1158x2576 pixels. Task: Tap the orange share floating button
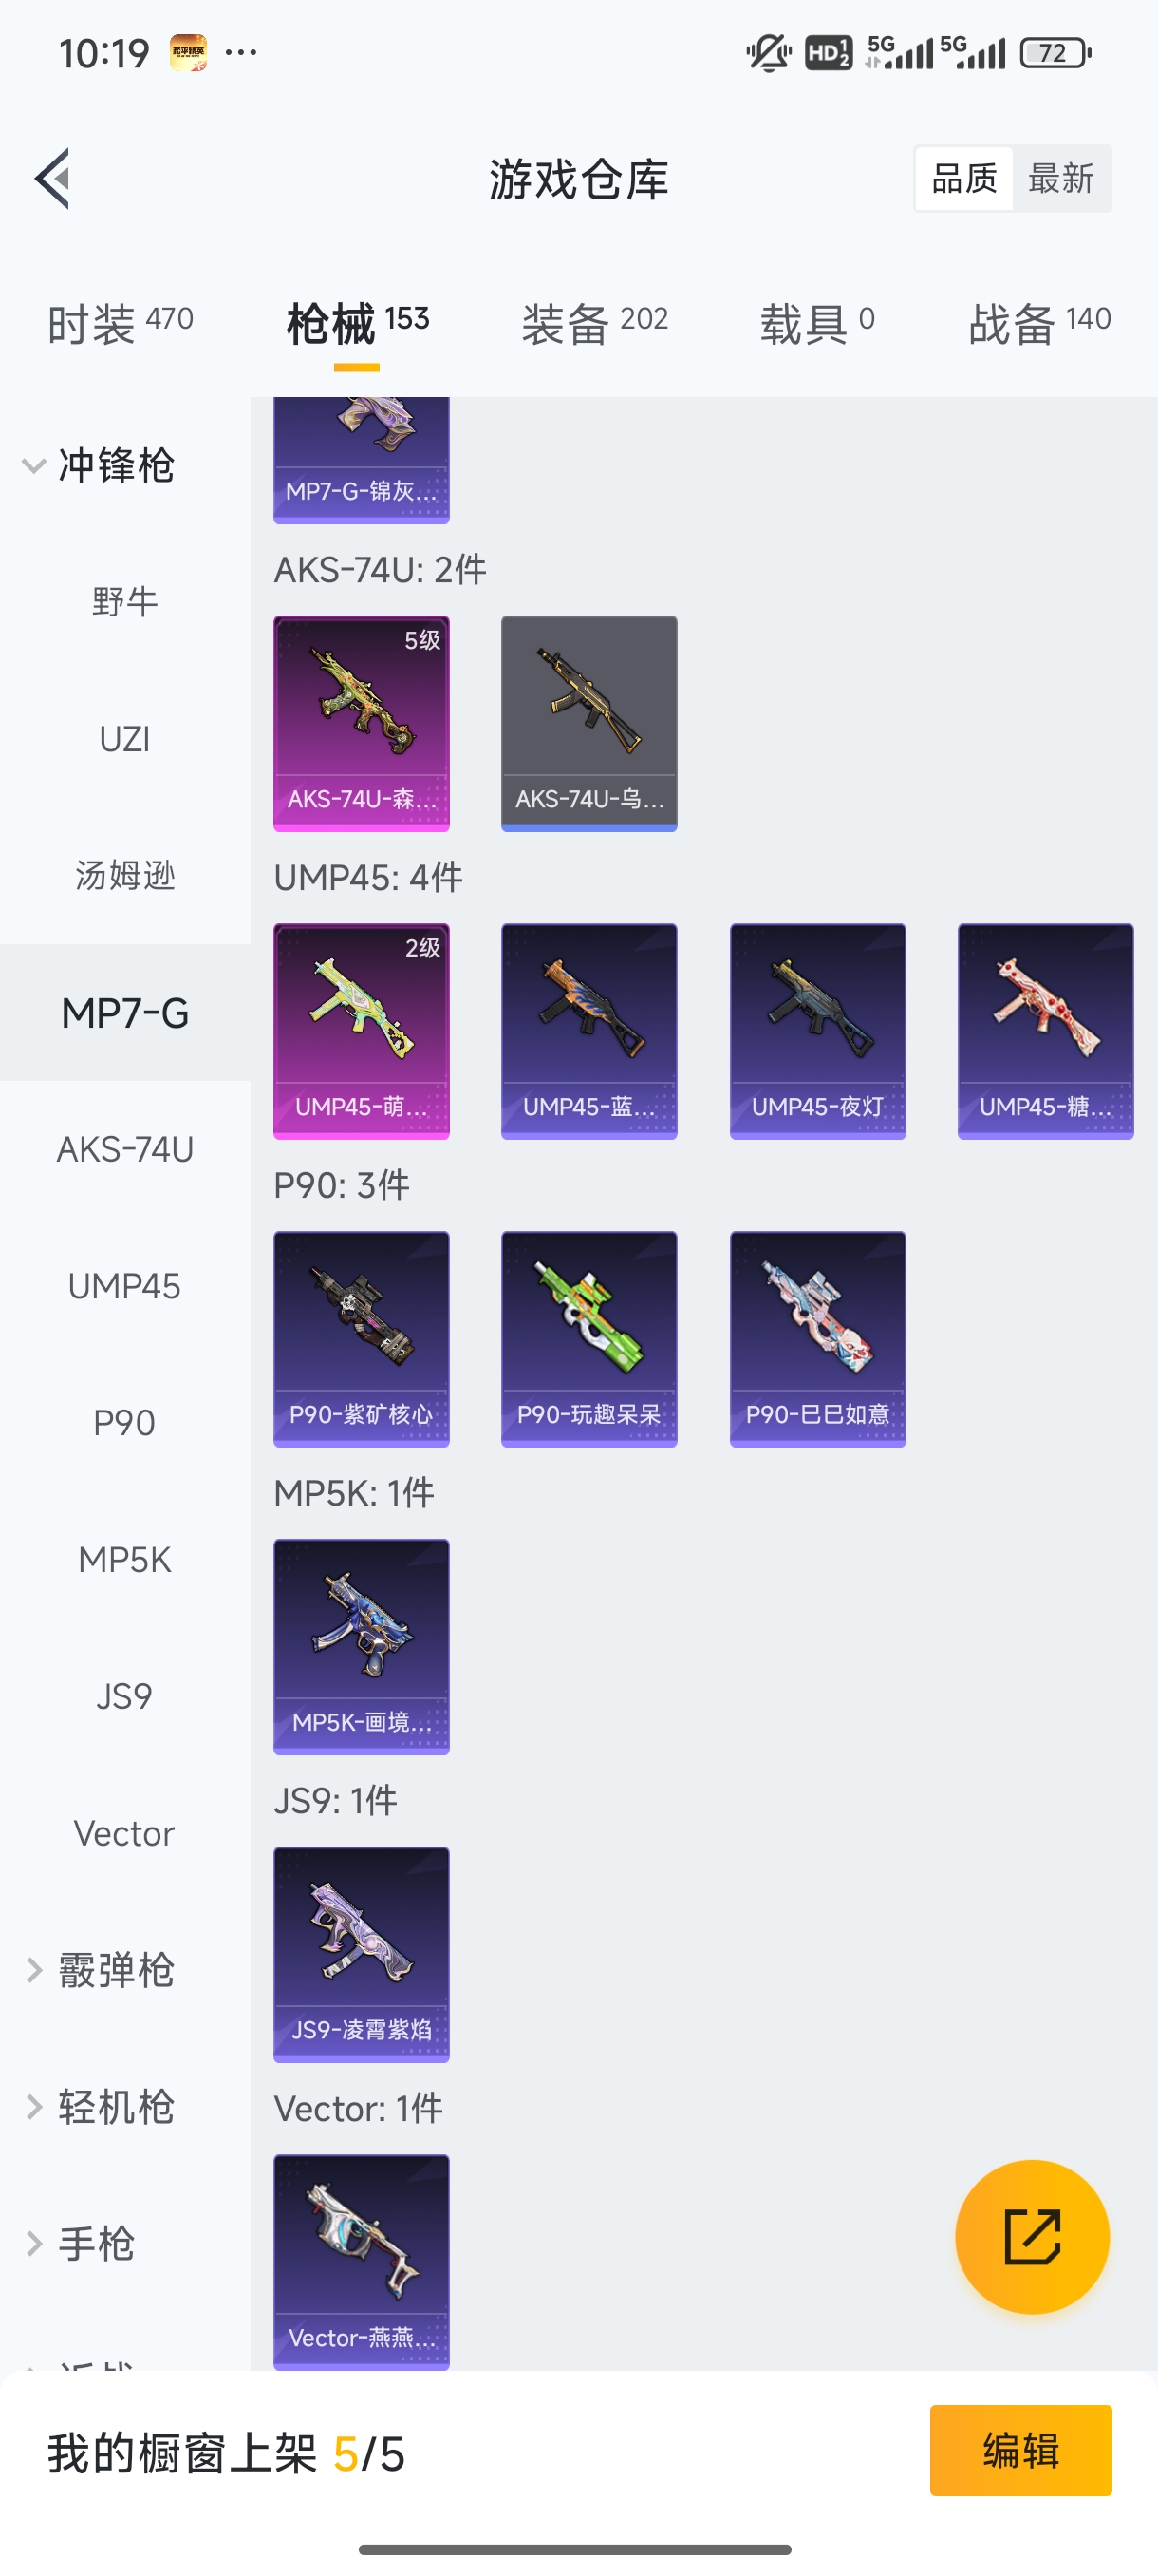point(1032,2237)
